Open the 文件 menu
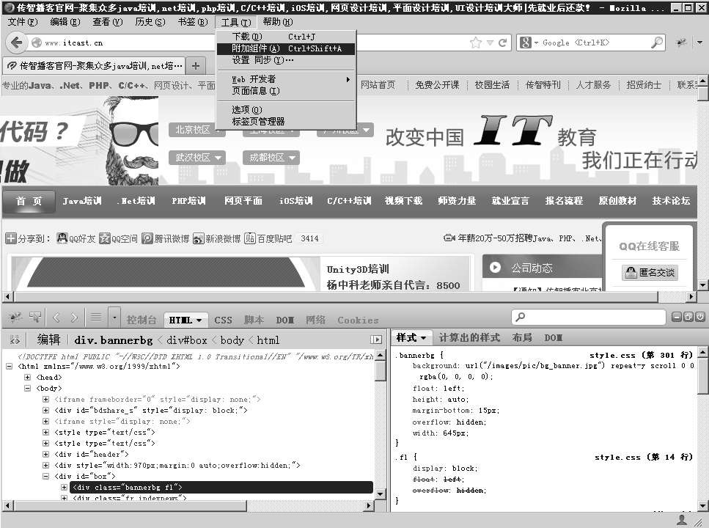 coord(23,22)
